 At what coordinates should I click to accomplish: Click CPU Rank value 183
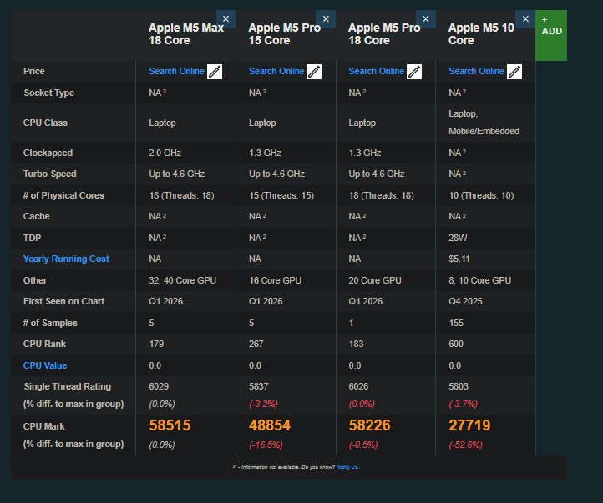click(356, 344)
